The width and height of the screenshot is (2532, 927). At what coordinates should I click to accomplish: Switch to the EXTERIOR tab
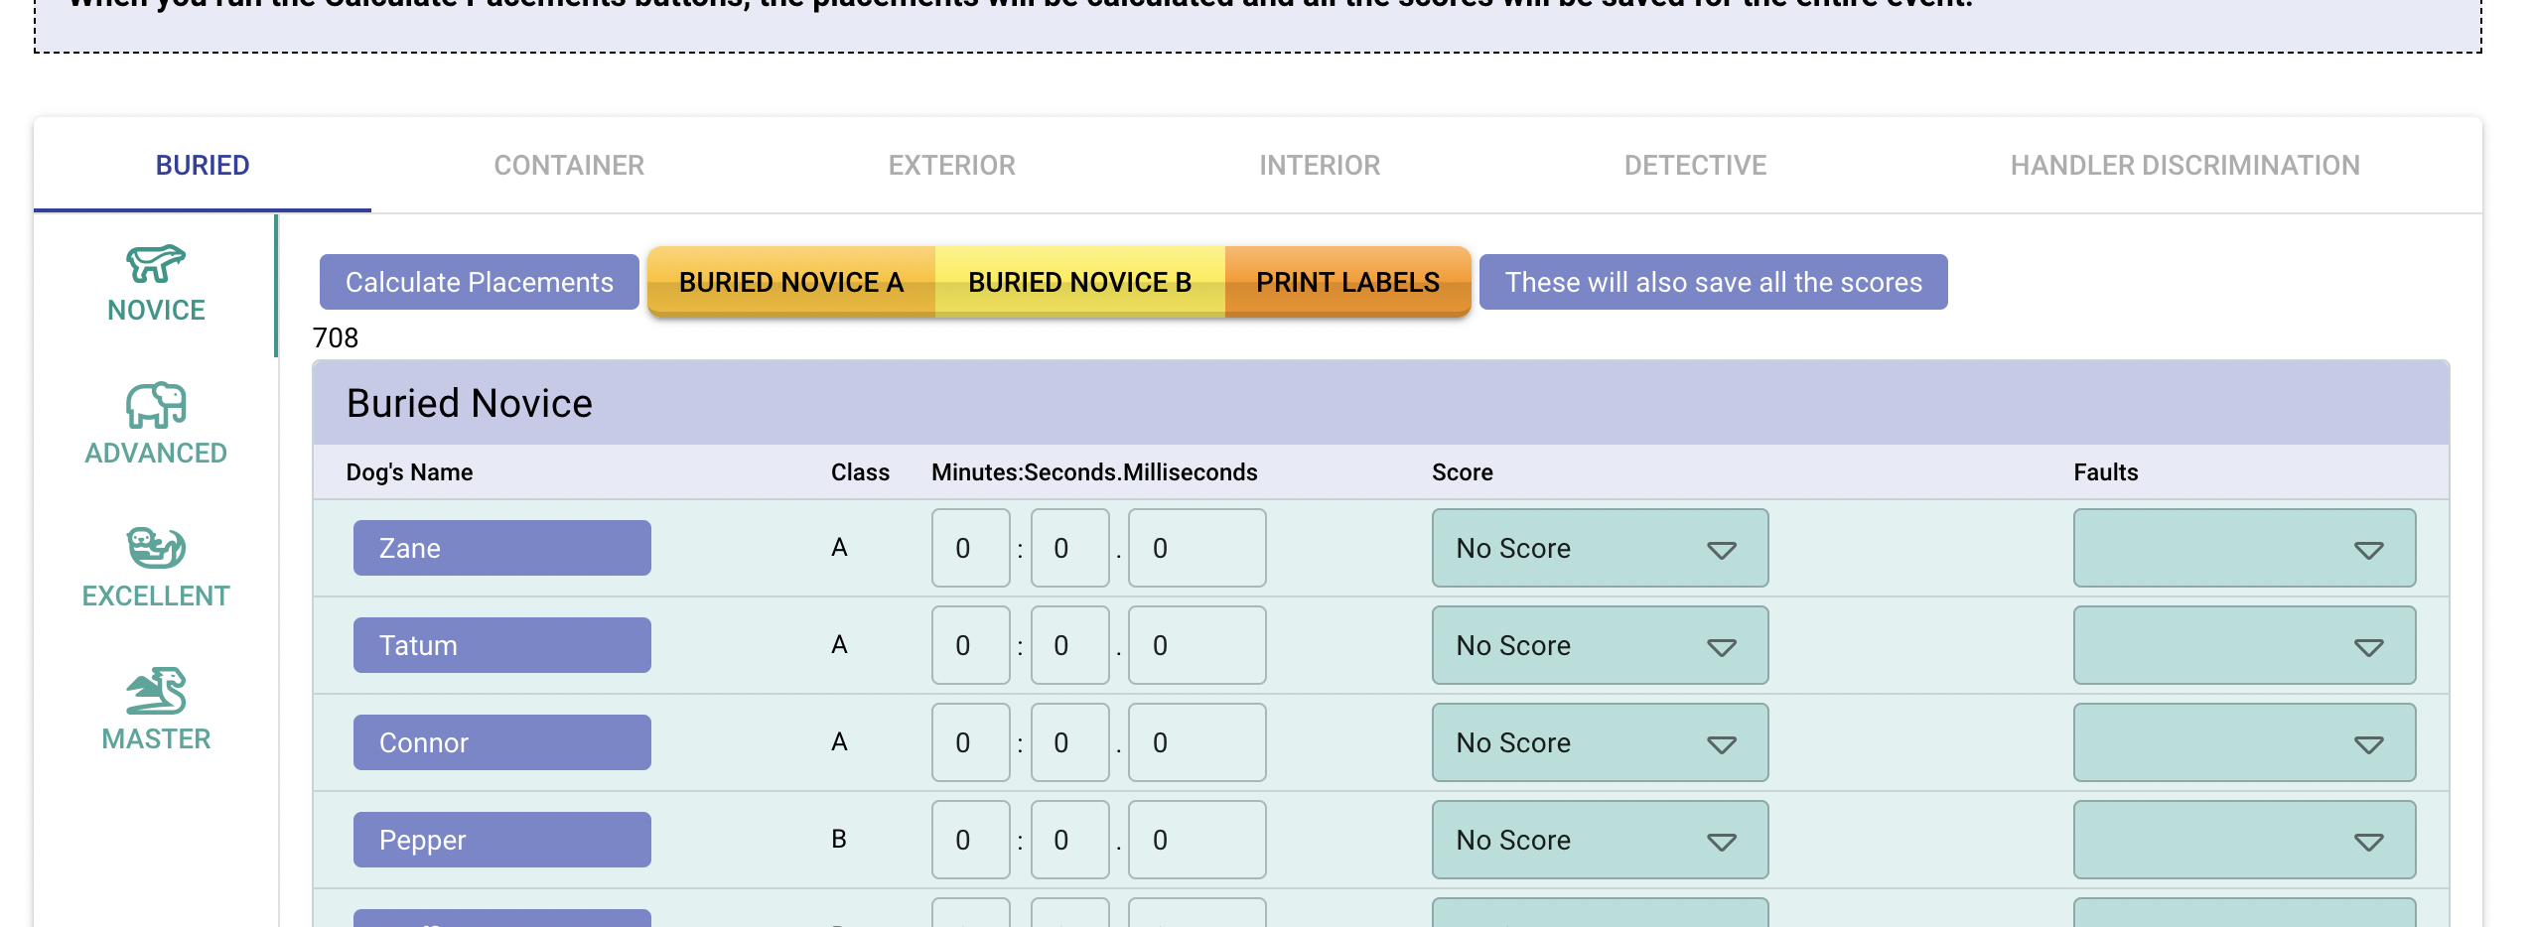[951, 165]
